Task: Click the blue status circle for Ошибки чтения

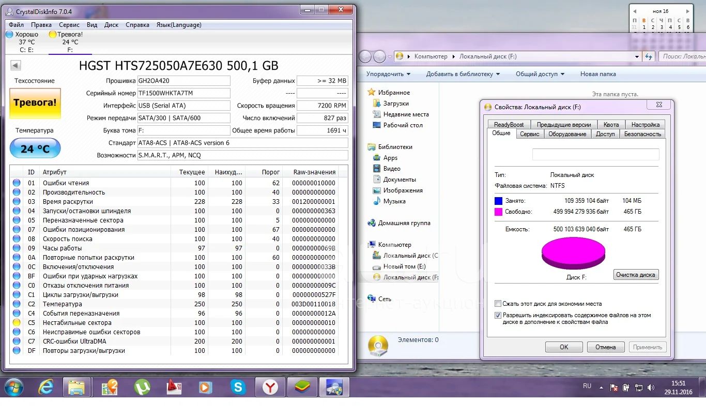Action: point(17,183)
